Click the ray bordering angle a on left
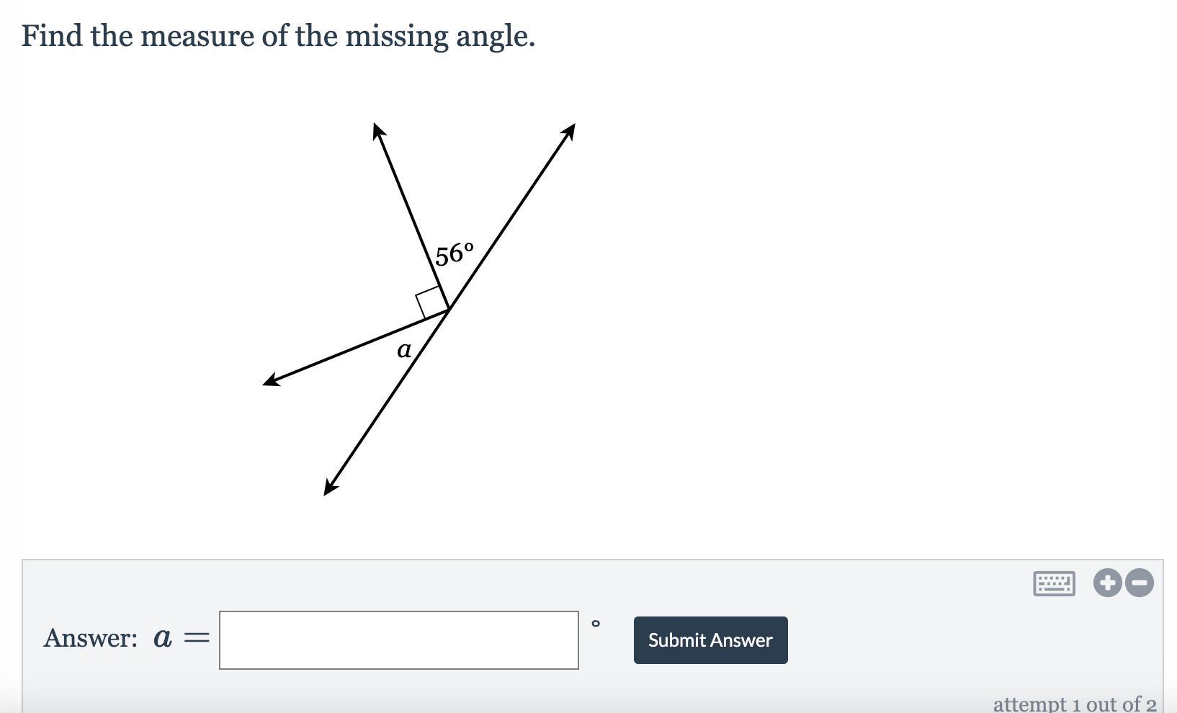1177x713 pixels. (x=357, y=346)
